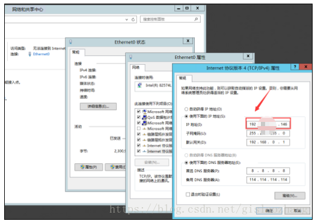Click the '已发送' label
This screenshot has width=315, height=221.
tap(115, 138)
